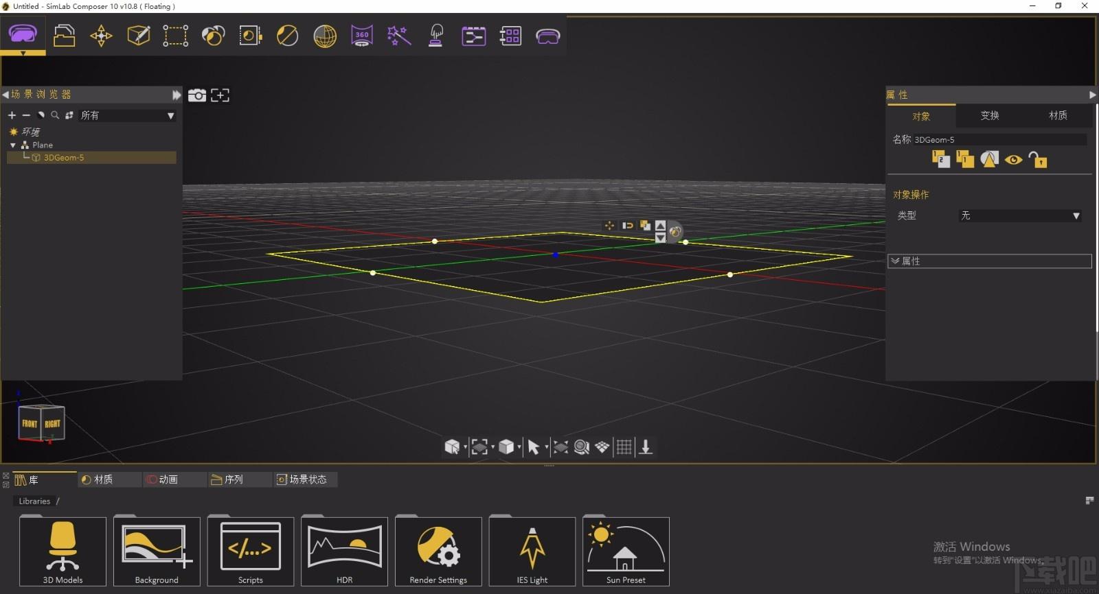Click the circle-with-slash toolbar icon
1099x594 pixels.
[287, 36]
